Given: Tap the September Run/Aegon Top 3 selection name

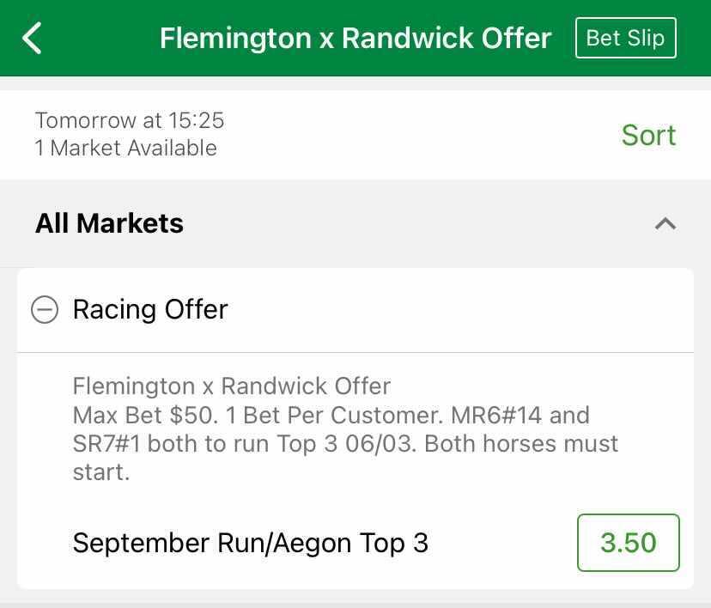Looking at the screenshot, I should click(250, 543).
